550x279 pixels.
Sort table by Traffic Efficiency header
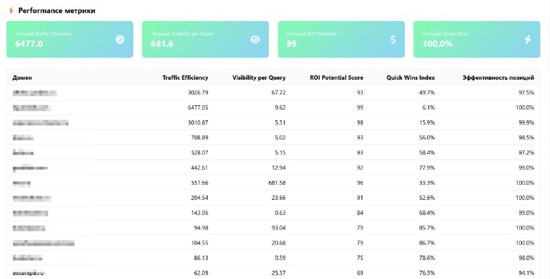[185, 78]
